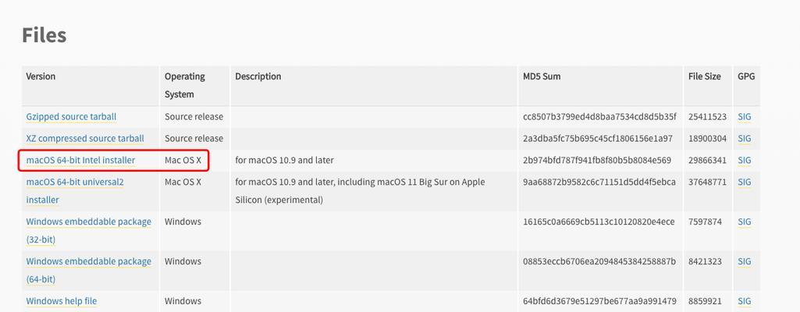
Task: Open SIG for XZ compressed tarball
Action: coord(745,139)
